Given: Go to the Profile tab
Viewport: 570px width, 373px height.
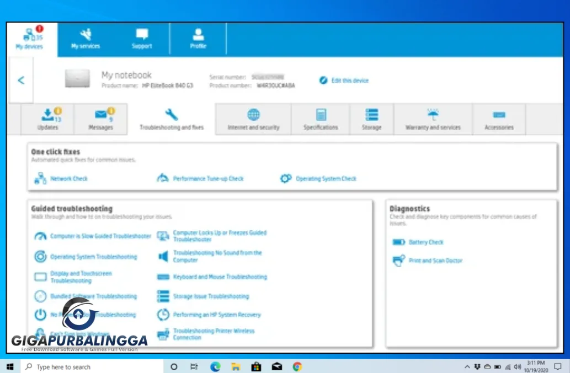Looking at the screenshot, I should tap(198, 39).
